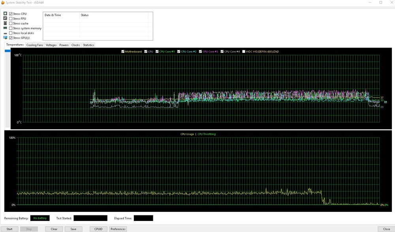Toggle the CPU Core #3 graph checkbox
The image size is (395, 232).
pos(201,51)
